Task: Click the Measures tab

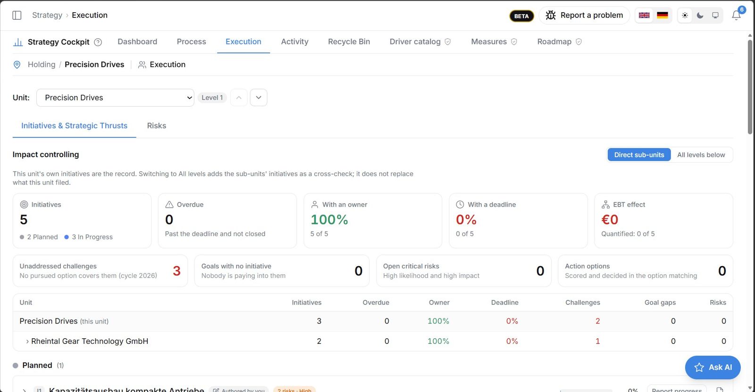Action: pos(494,42)
